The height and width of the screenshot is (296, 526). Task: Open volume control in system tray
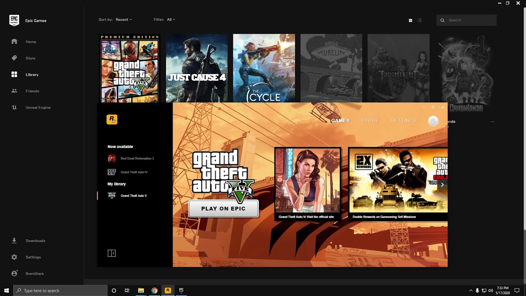[490, 291]
